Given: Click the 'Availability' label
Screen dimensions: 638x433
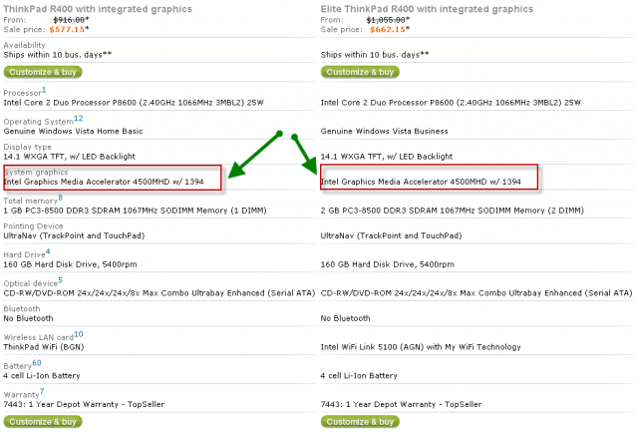Looking at the screenshot, I should [x=24, y=45].
